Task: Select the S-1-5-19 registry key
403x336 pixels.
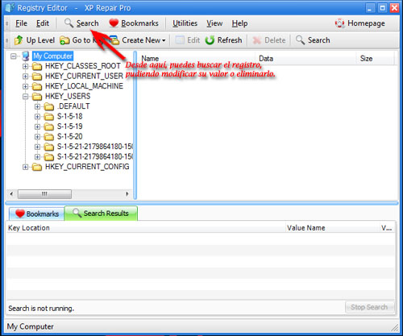Action: tap(70, 127)
